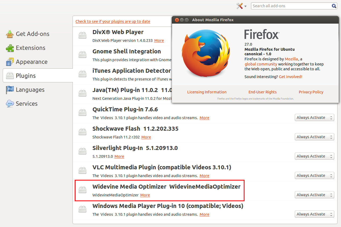Switch to the Appearance section
The image size is (341, 227).
click(38, 62)
